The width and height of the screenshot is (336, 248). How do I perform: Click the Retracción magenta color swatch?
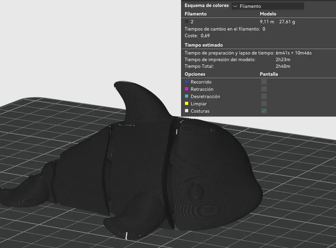point(186,89)
